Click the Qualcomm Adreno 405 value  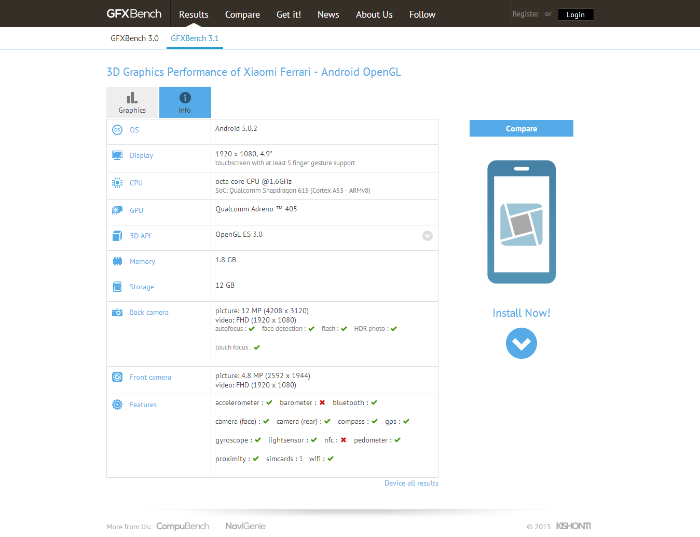(x=256, y=209)
